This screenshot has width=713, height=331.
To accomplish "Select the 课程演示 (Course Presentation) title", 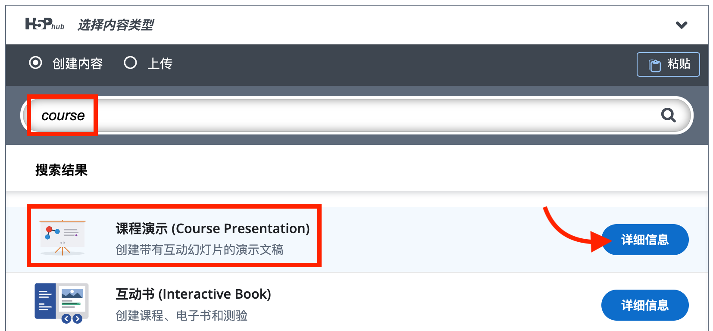I will click(213, 228).
